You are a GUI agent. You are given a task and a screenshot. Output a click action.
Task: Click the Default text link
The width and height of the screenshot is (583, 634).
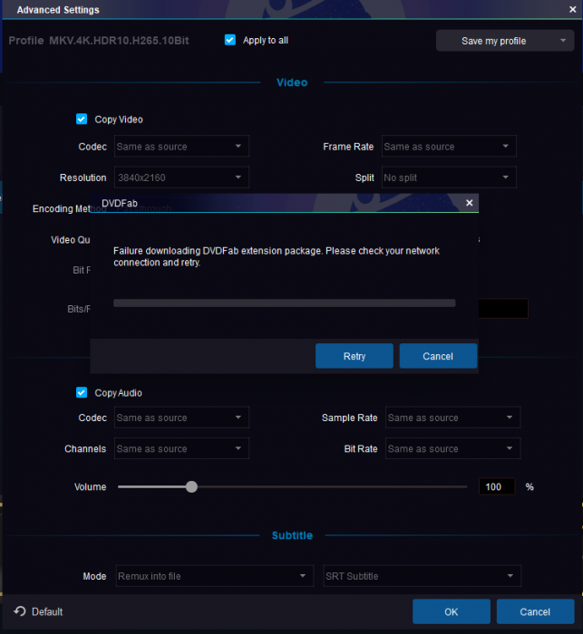[47, 611]
